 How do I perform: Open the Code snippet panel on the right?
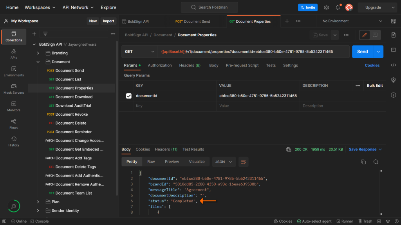point(394,65)
